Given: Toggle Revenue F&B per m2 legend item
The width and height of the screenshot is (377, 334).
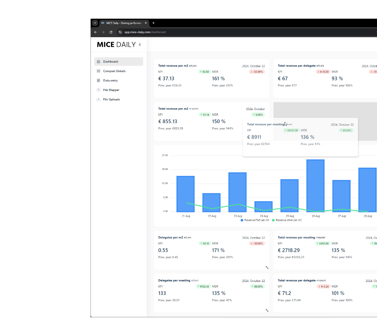Looking at the screenshot, I should [255, 220].
